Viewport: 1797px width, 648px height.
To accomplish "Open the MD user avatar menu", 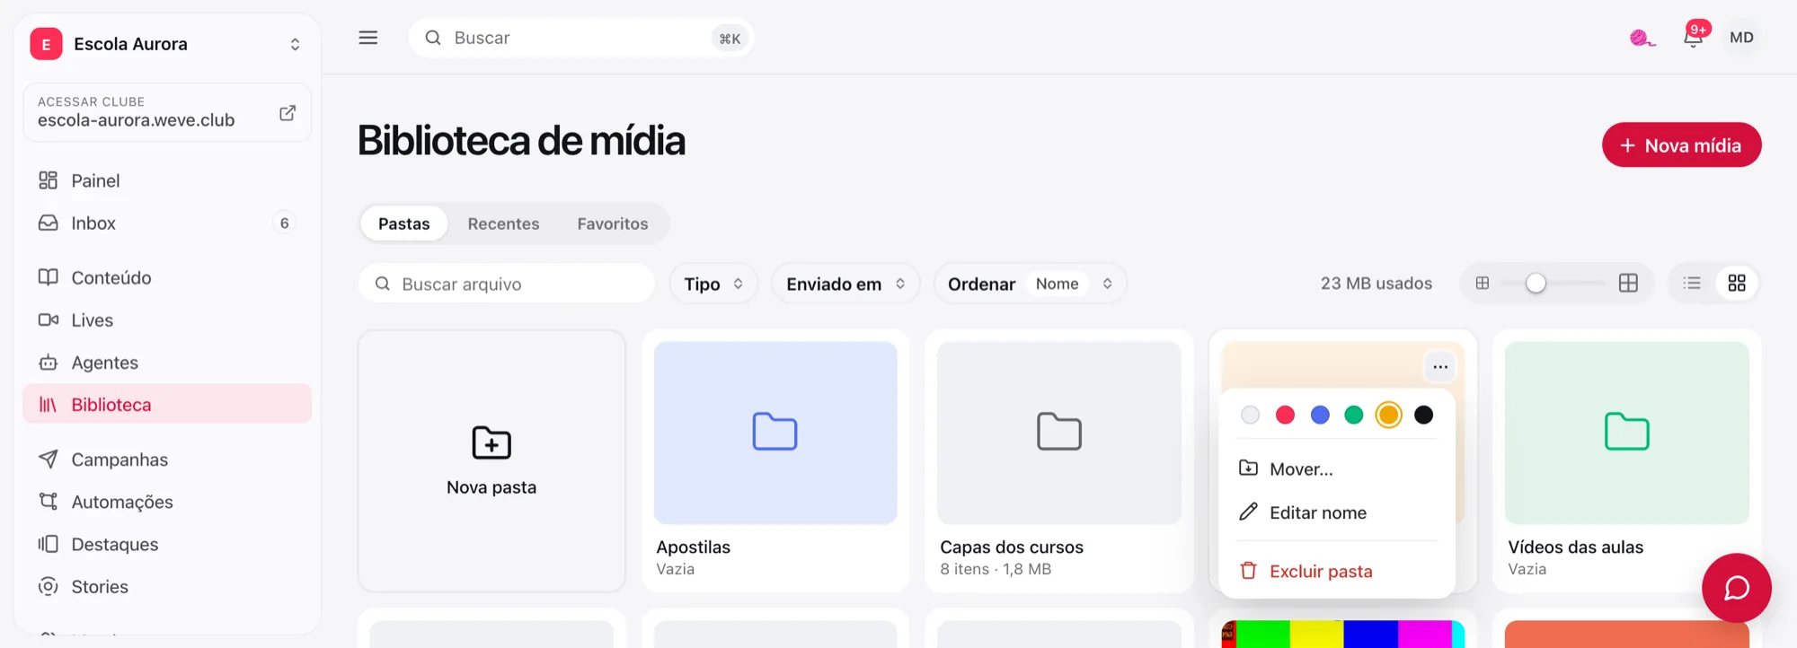I will 1741,38.
